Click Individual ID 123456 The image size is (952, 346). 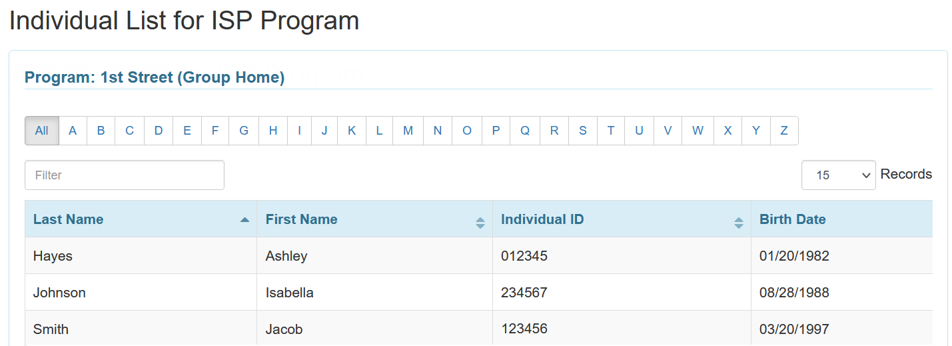pyautogui.click(x=524, y=329)
